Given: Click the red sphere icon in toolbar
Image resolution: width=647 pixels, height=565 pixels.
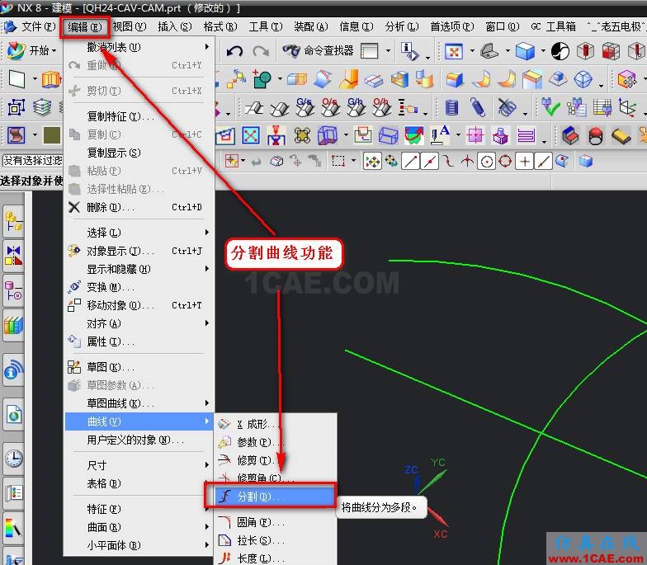Looking at the screenshot, I should (596, 135).
